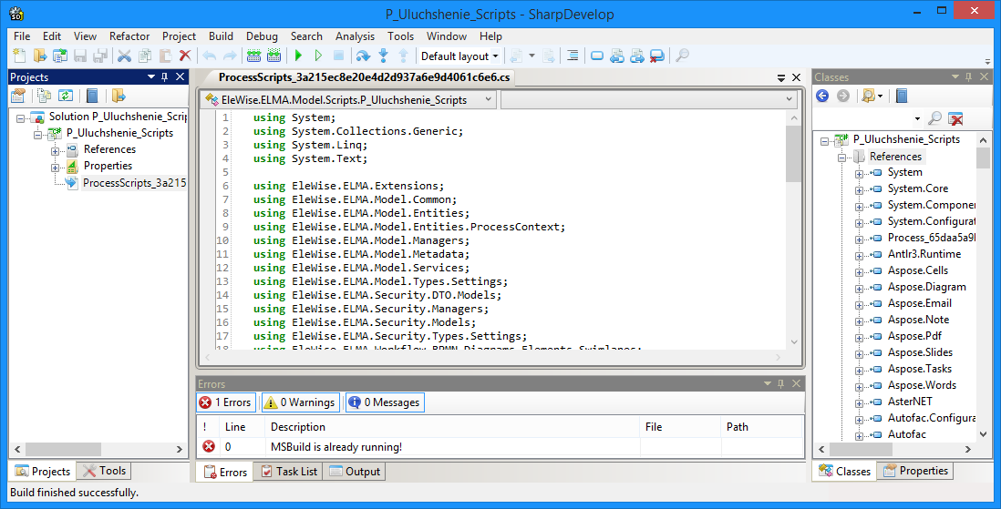Viewport: 1001px width, 509px height.
Task: Create a new file from toolbar
Action: coord(19,56)
